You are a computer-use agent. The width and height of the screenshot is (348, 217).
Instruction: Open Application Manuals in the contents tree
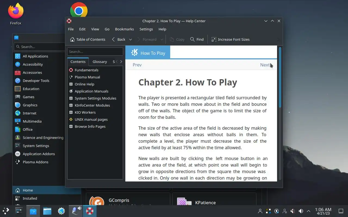(91, 91)
